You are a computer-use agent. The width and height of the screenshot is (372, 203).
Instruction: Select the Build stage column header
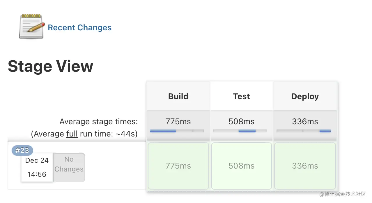[x=178, y=97]
